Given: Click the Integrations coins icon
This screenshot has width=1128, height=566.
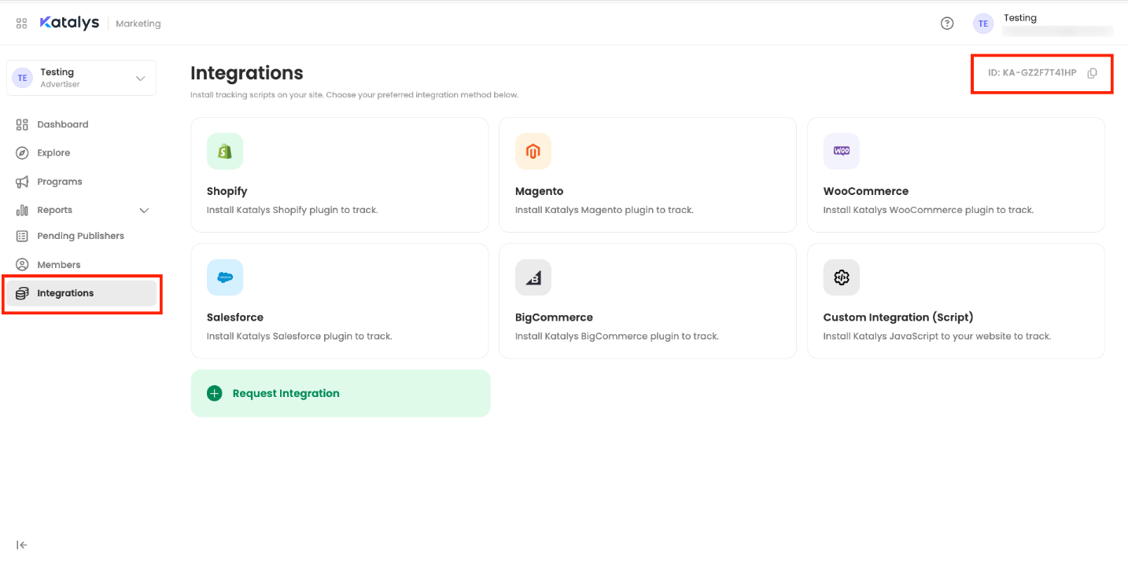Looking at the screenshot, I should [22, 293].
